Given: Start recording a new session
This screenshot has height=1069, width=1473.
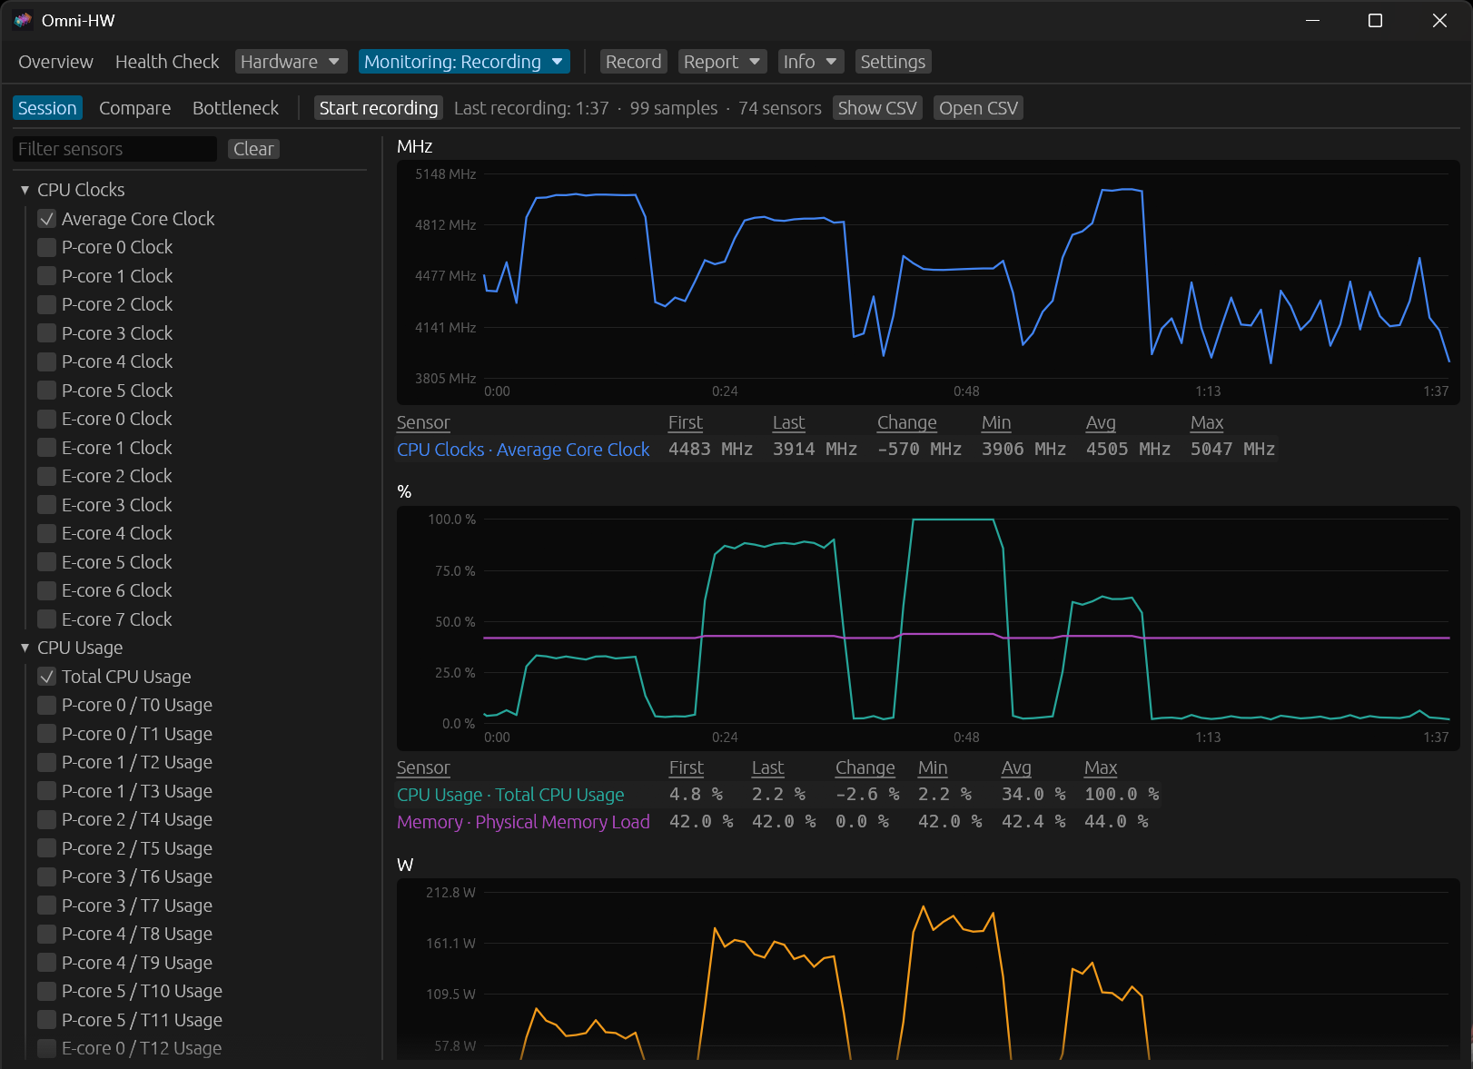Looking at the screenshot, I should pos(379,108).
